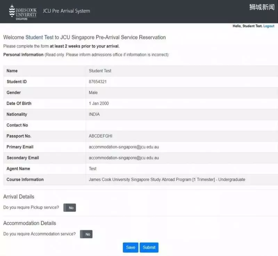
Task: Select the Agent Name value Test
Action: [x=92, y=169]
